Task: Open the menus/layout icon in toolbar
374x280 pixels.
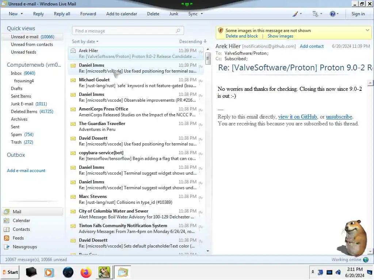Action: pyautogui.click(x=315, y=14)
